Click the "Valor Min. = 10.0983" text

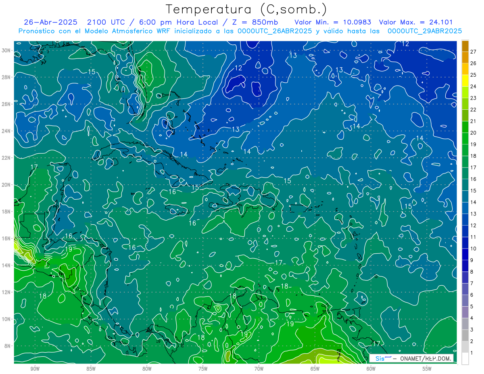(333, 22)
